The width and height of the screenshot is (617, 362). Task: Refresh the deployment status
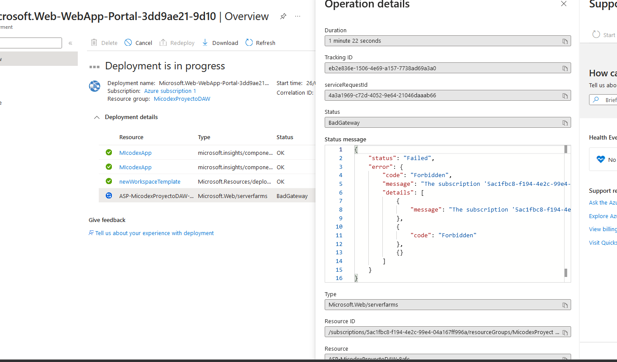click(x=260, y=43)
